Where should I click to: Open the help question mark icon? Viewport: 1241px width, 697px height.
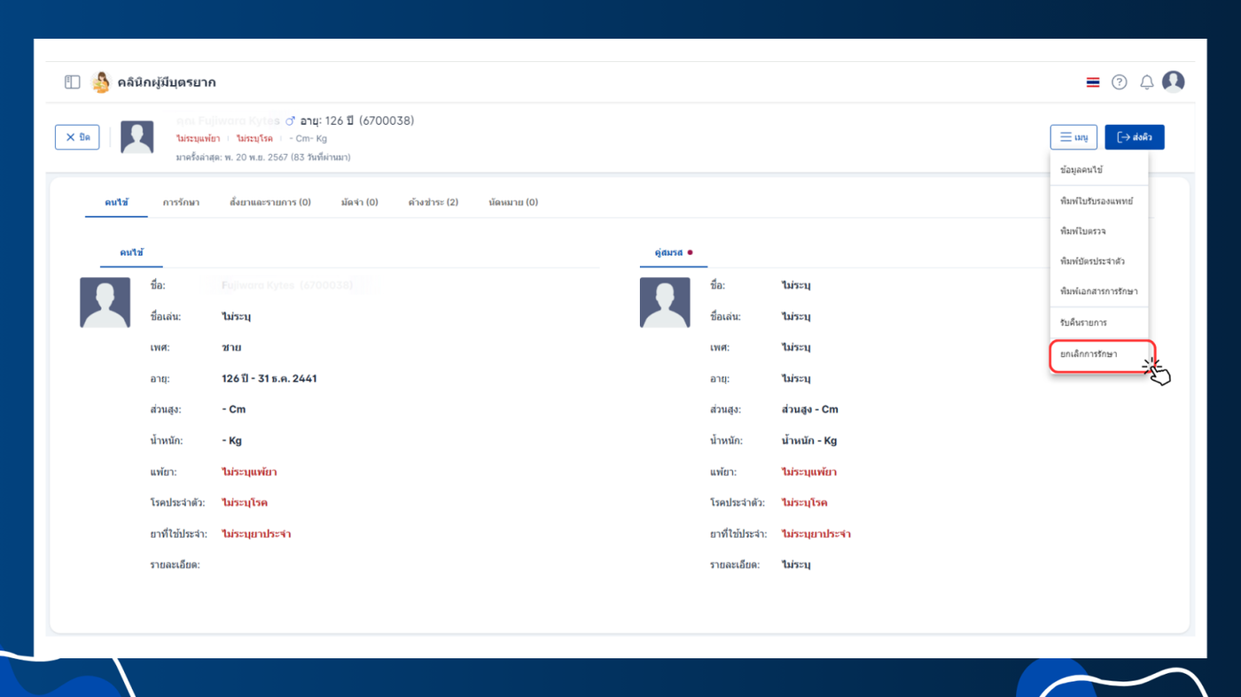[x=1120, y=82]
